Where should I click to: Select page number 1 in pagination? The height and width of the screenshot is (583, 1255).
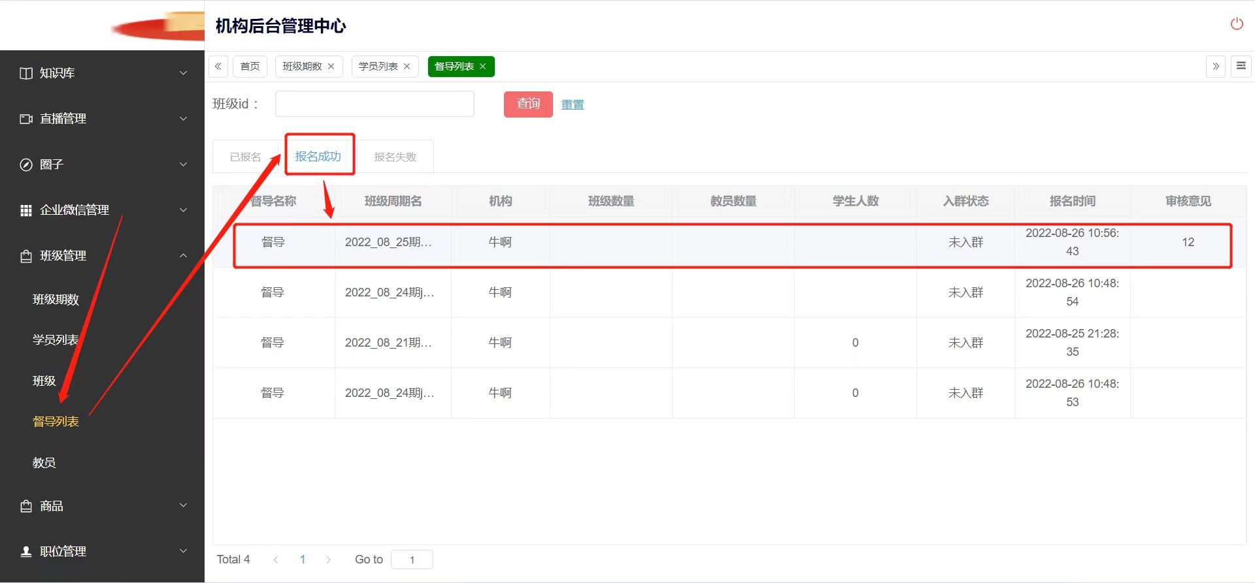coord(303,559)
